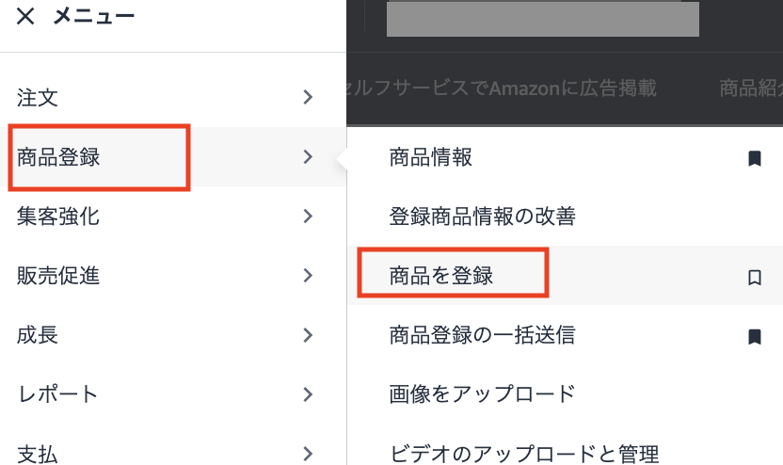Expand the 注文 submenu chevron

tap(308, 96)
